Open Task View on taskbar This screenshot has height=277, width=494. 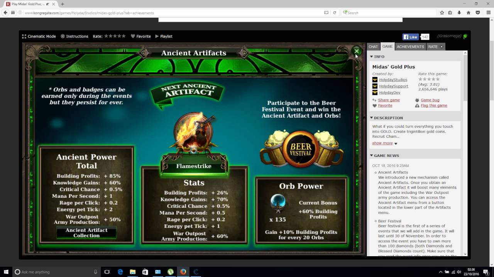click(107, 272)
